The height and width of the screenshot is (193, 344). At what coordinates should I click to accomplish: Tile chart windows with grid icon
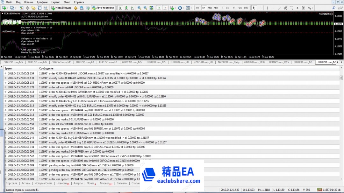[151, 8]
